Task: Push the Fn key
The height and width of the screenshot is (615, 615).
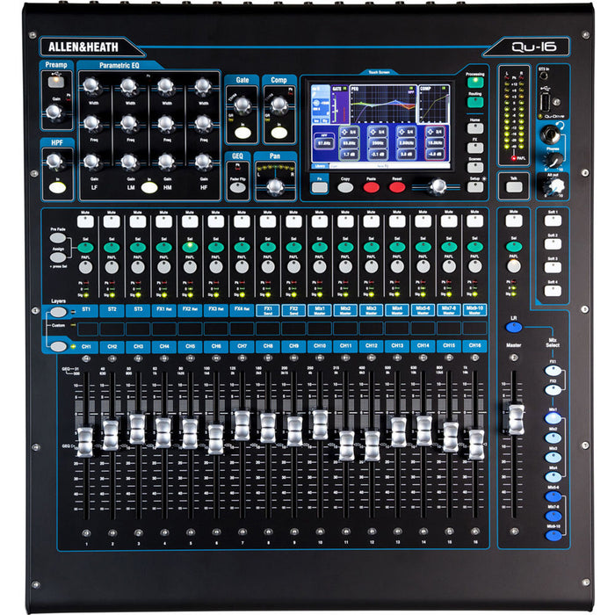Action: pyautogui.click(x=319, y=187)
